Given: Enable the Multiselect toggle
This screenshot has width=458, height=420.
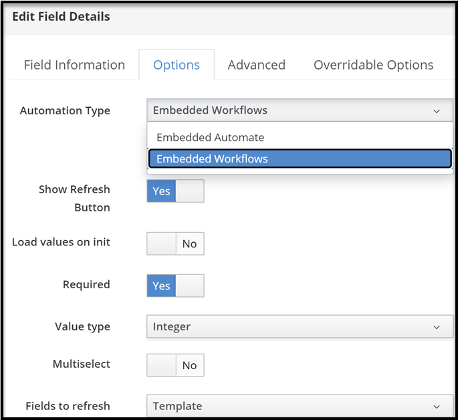Looking at the screenshot, I should pos(175,365).
